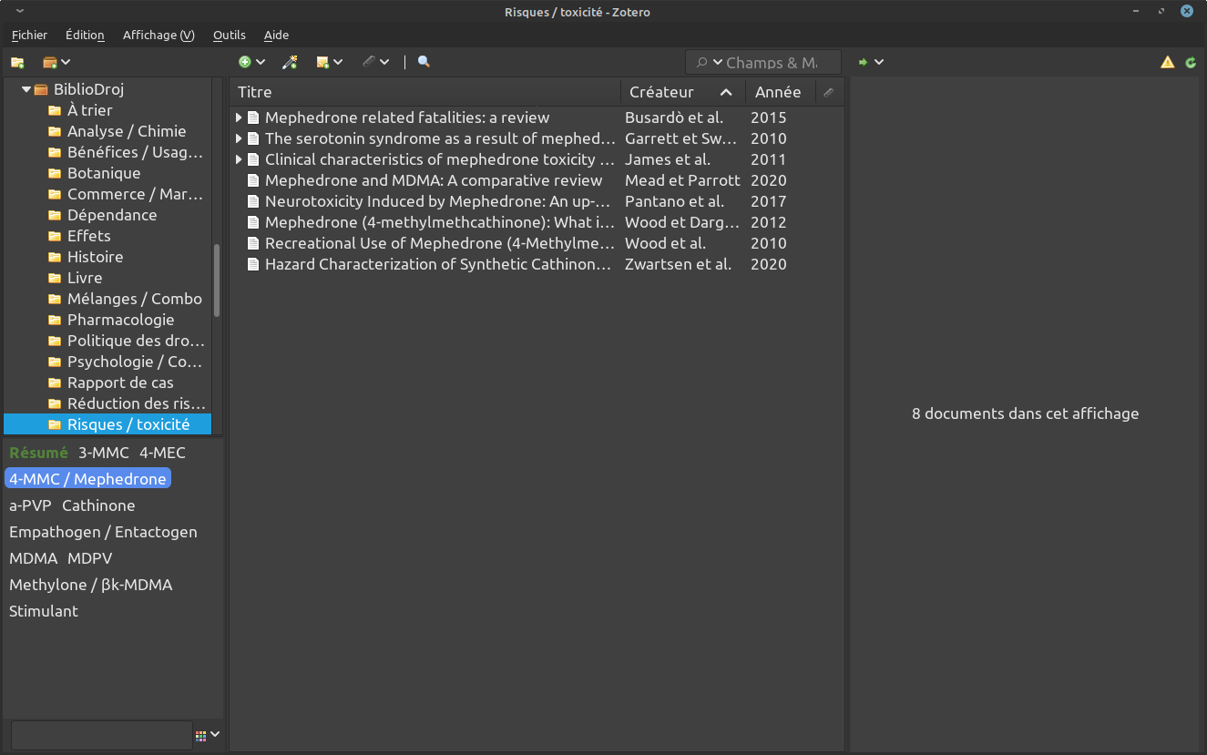Image resolution: width=1207 pixels, height=755 pixels.
Task: Open the tag selector actions dropdown
Action: click(x=215, y=734)
